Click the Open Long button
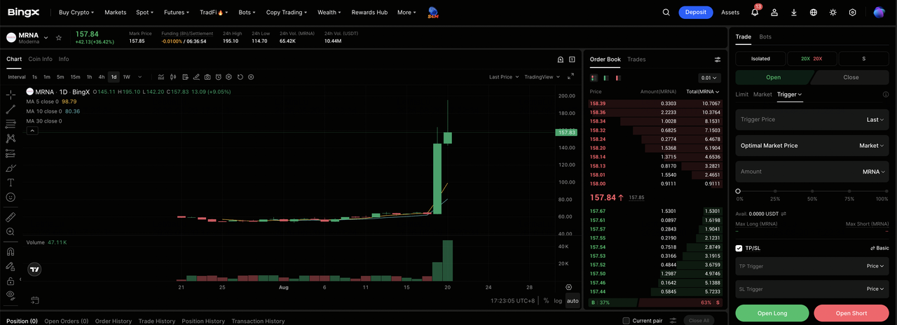Image resolution: width=897 pixels, height=325 pixels. pyautogui.click(x=772, y=313)
